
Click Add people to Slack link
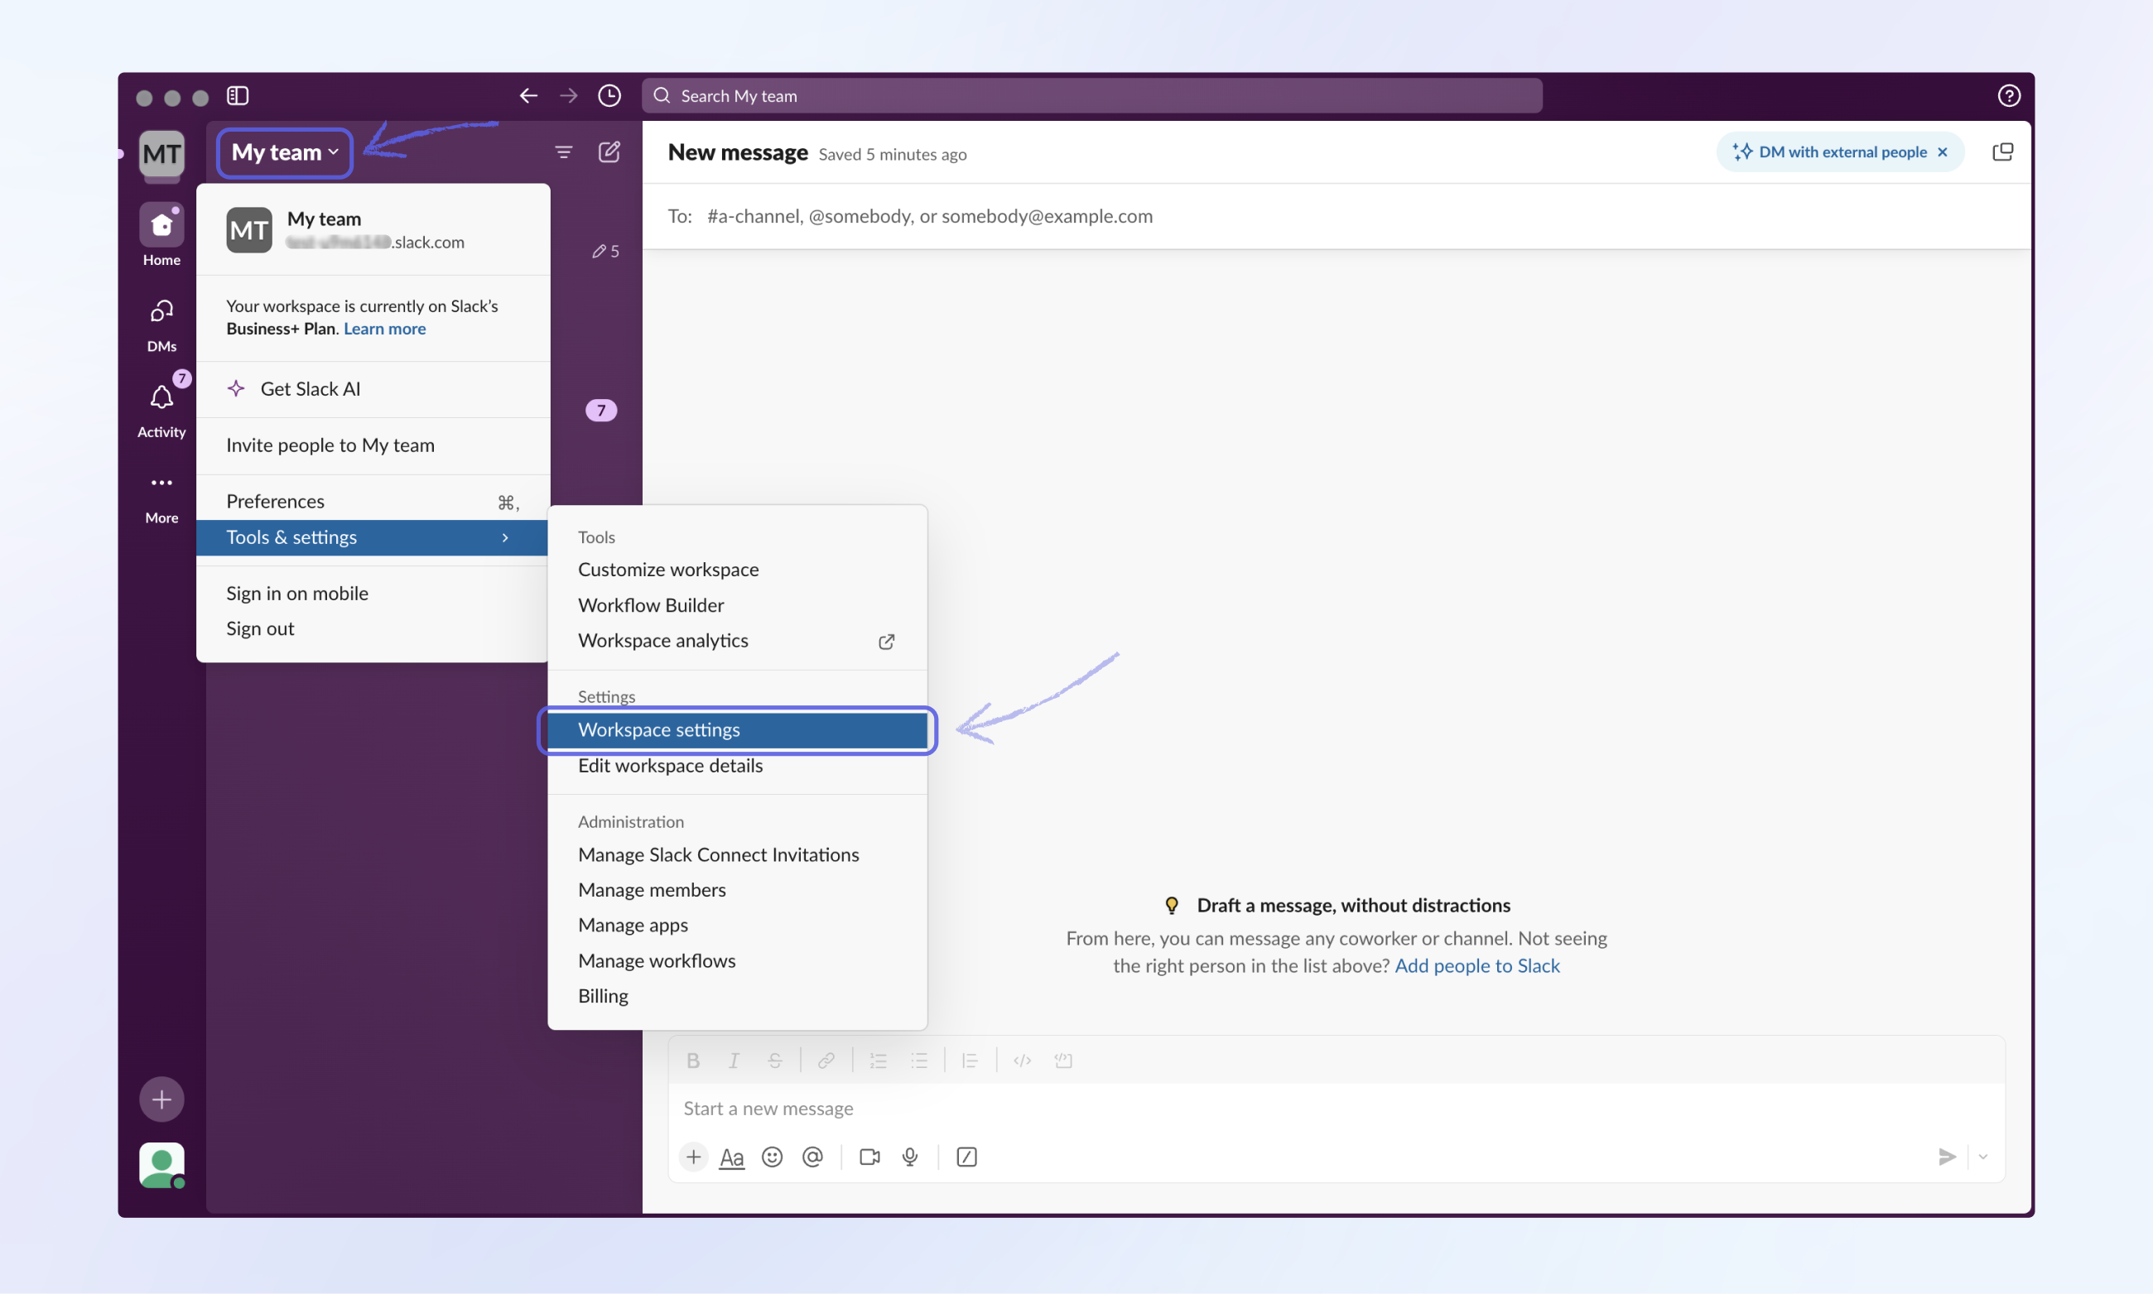[x=1476, y=965]
